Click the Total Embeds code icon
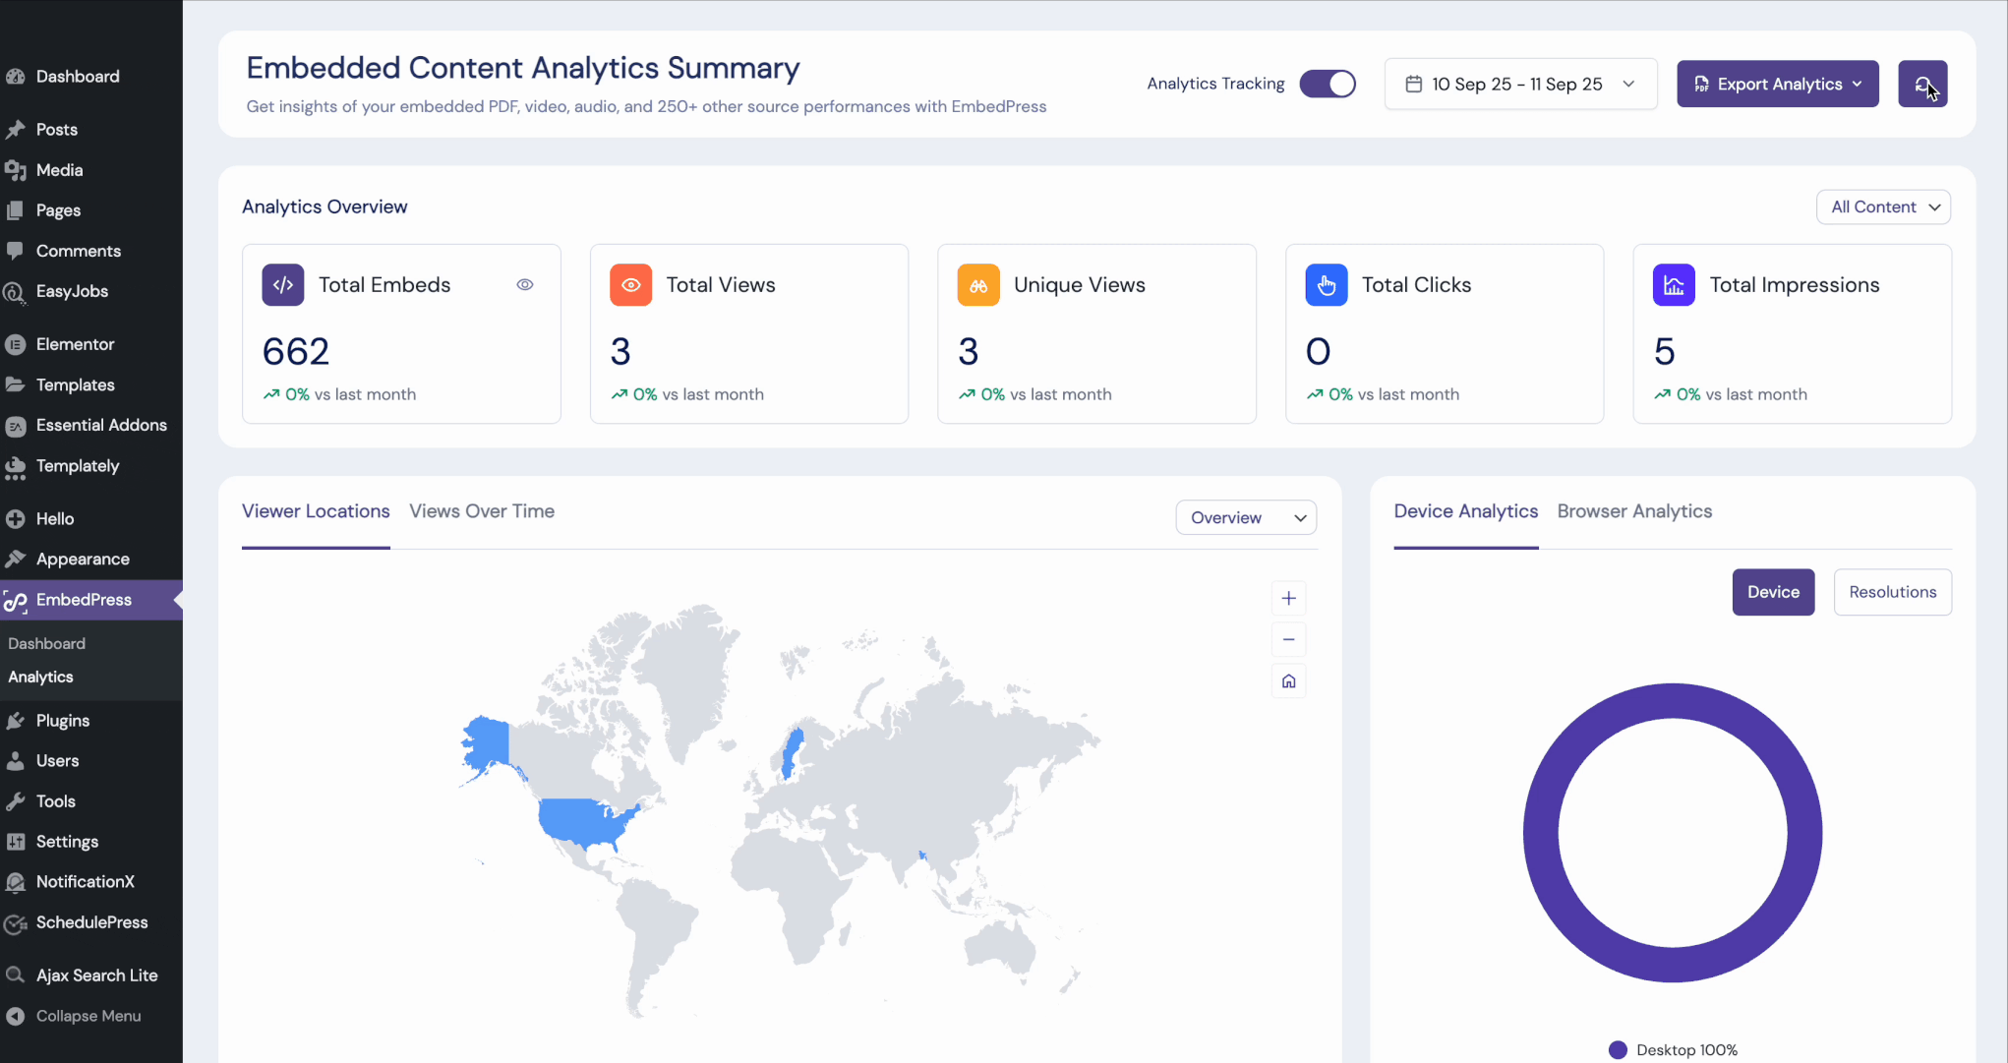 (283, 284)
